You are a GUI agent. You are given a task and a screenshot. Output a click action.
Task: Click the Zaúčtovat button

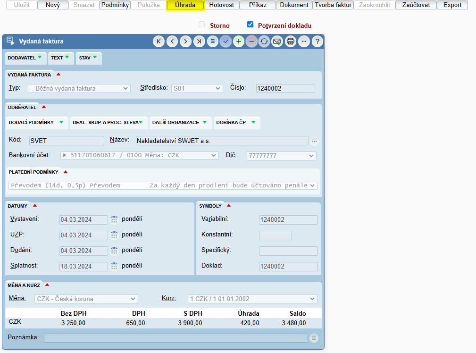tap(416, 5)
